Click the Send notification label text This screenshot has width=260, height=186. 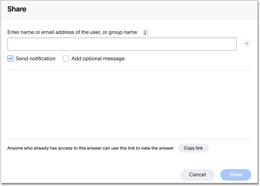pyautogui.click(x=36, y=58)
